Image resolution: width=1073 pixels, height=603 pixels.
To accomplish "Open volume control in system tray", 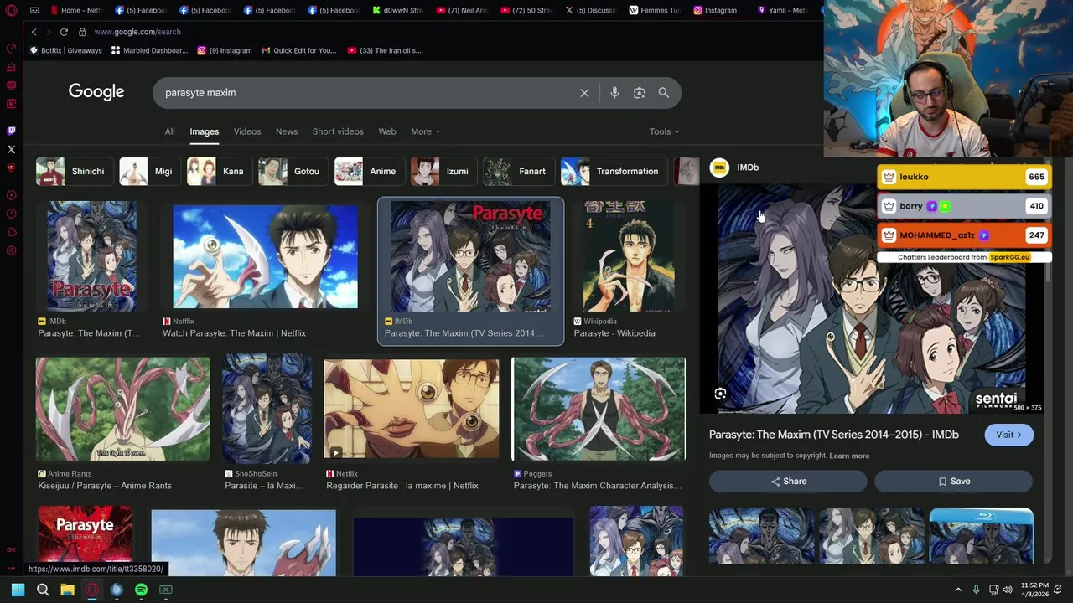I will (1009, 590).
